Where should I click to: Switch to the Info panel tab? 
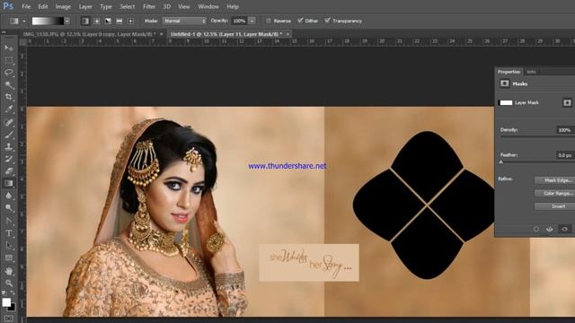tap(531, 72)
